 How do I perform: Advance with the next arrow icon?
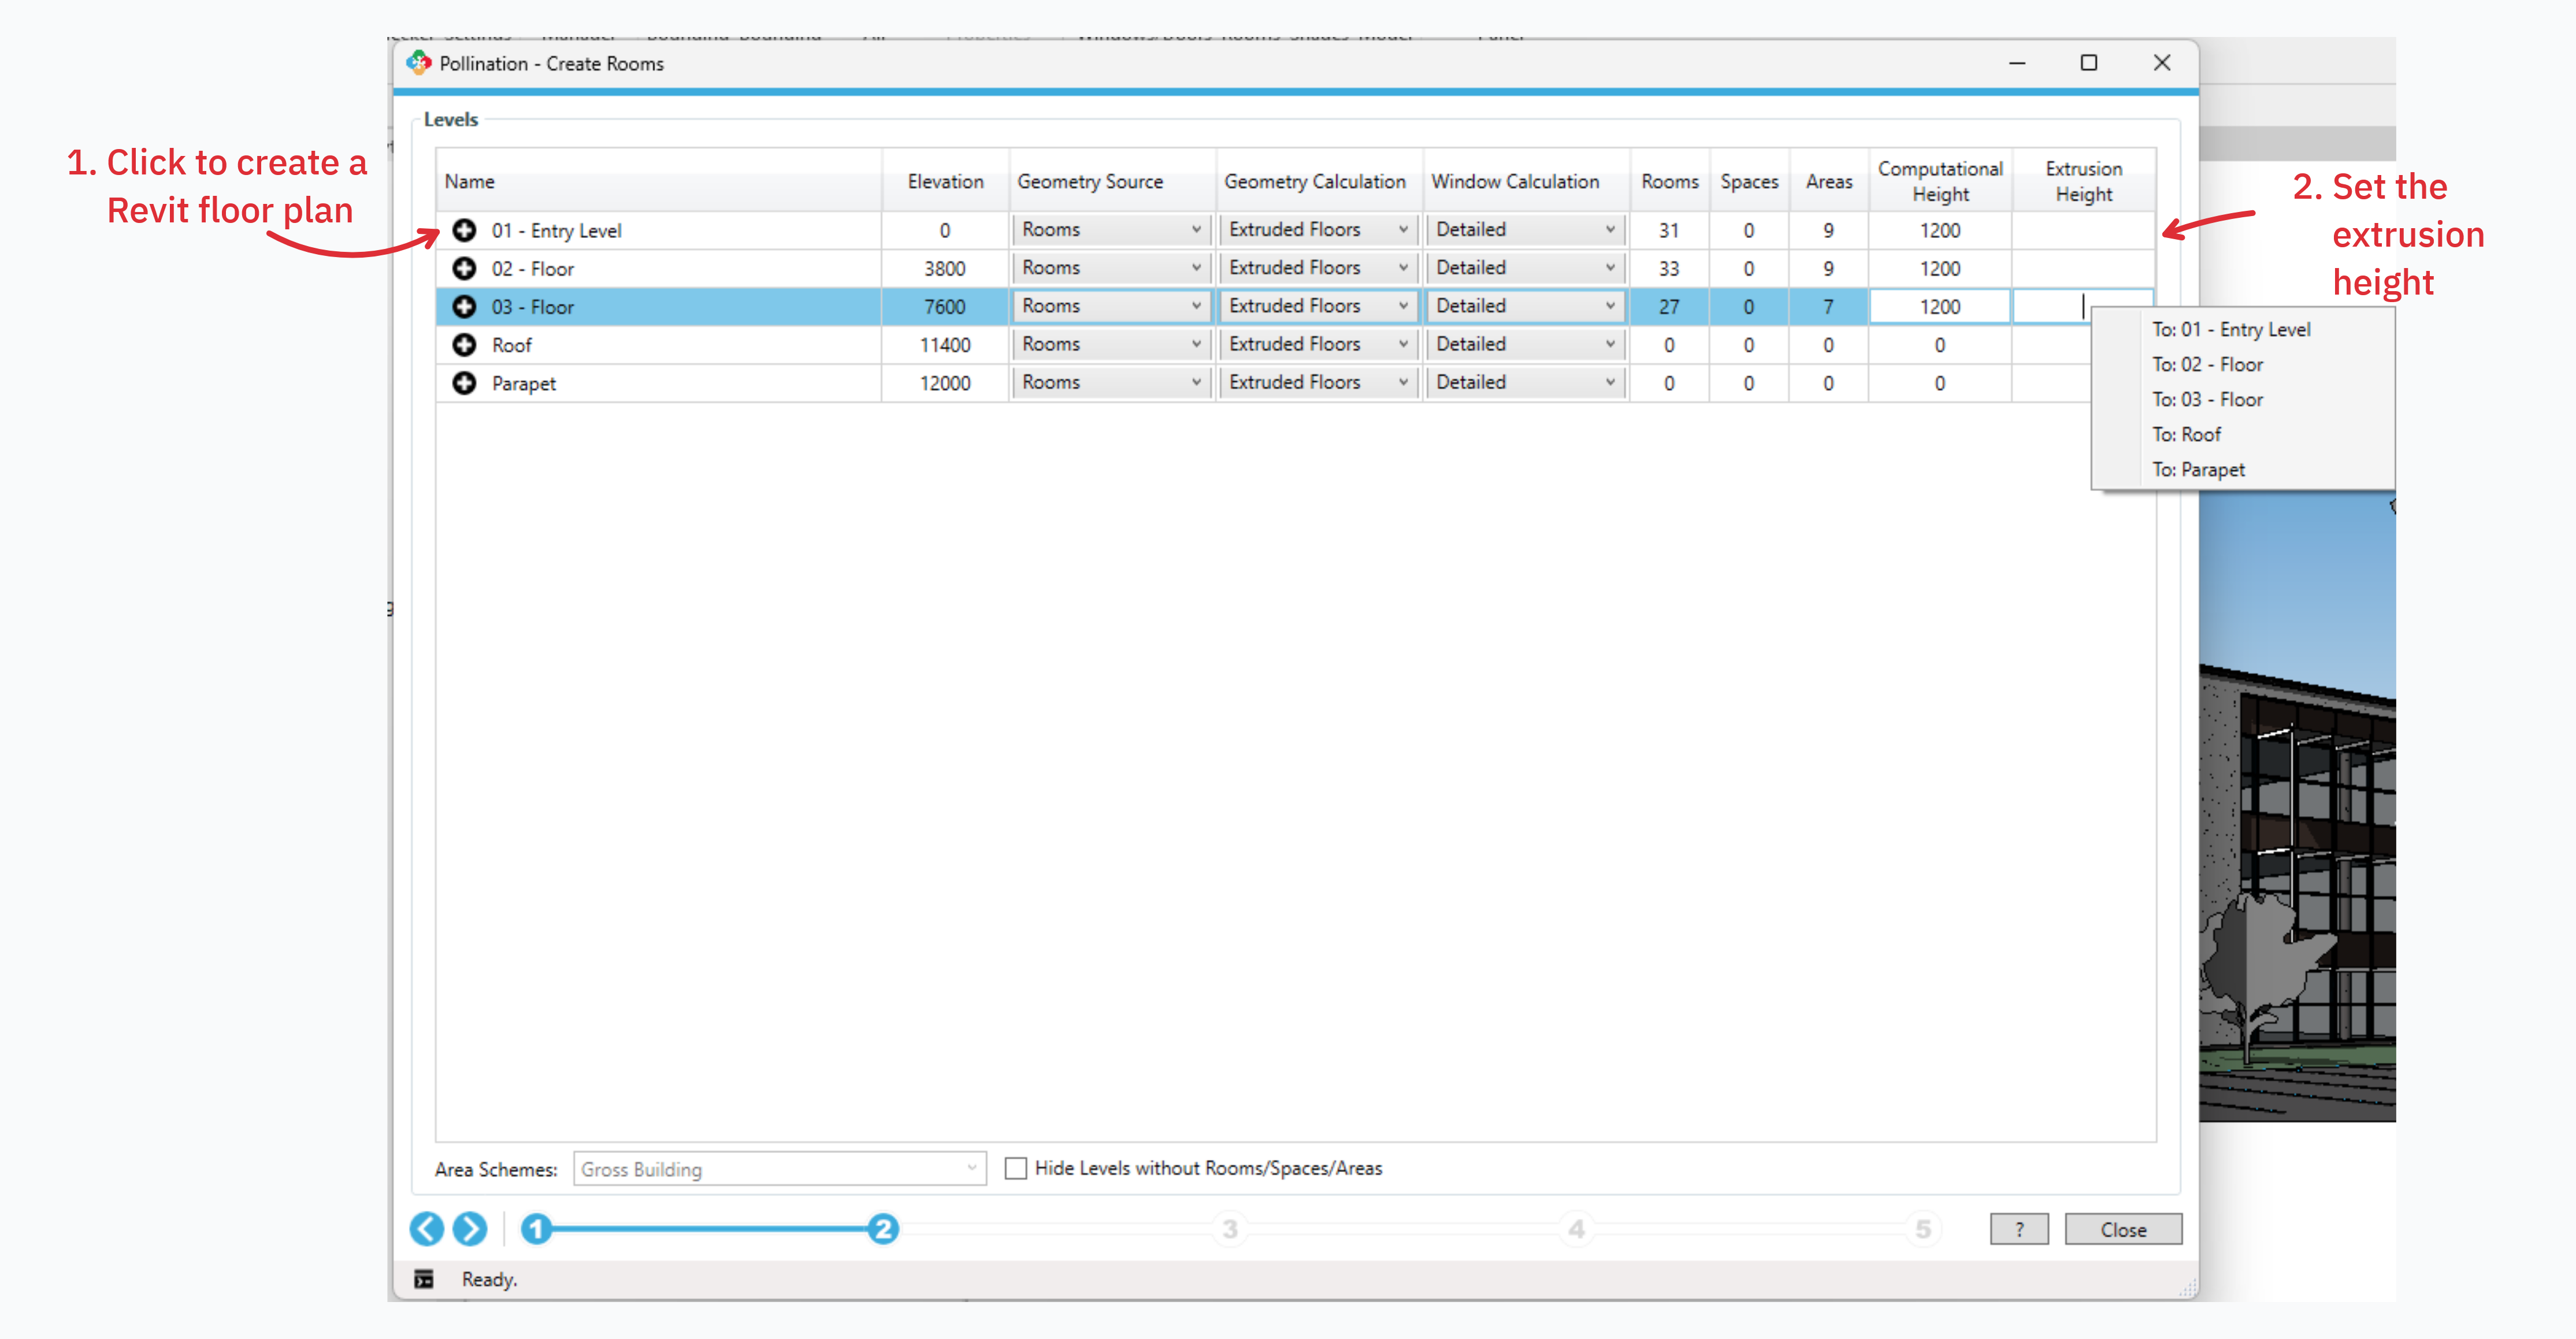pos(470,1228)
